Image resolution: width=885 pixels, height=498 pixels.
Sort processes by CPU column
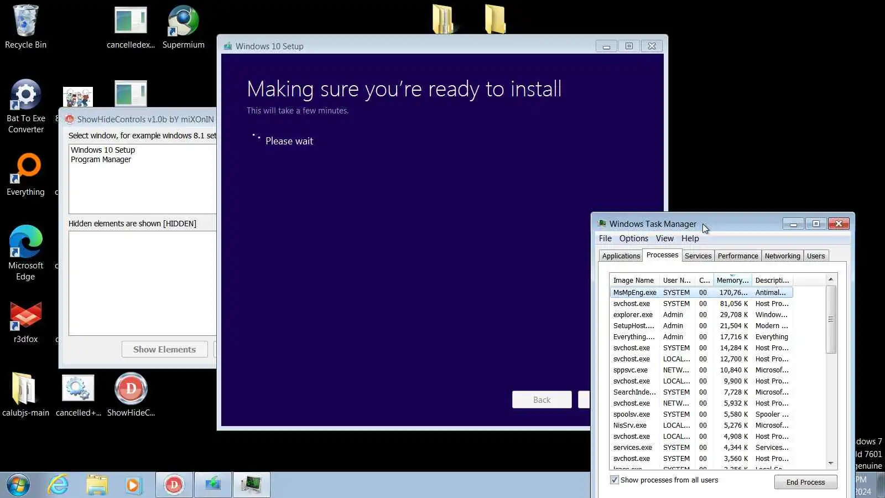point(704,280)
